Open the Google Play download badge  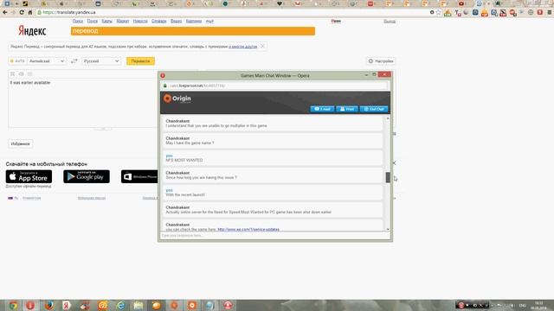[x=87, y=176]
